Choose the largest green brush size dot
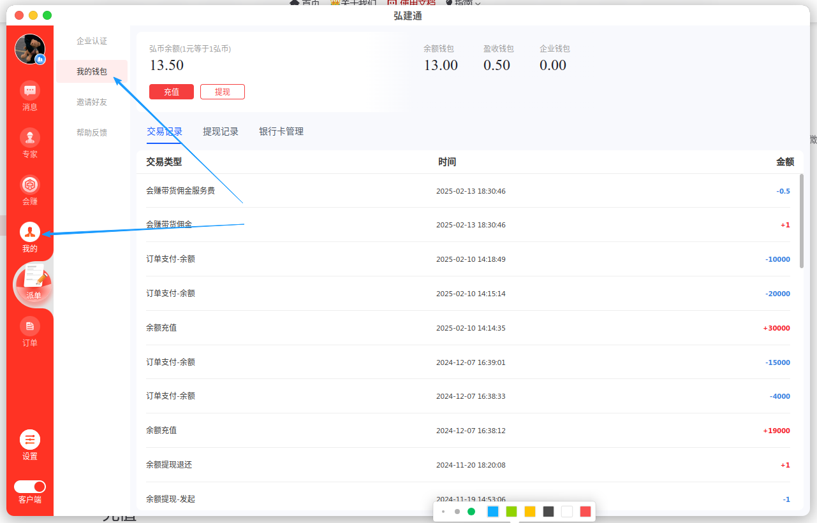This screenshot has width=817, height=523. coord(471,512)
